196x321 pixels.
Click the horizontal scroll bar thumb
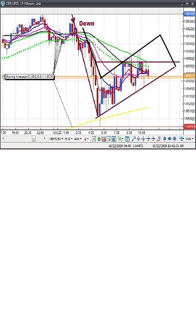click(x=34, y=139)
